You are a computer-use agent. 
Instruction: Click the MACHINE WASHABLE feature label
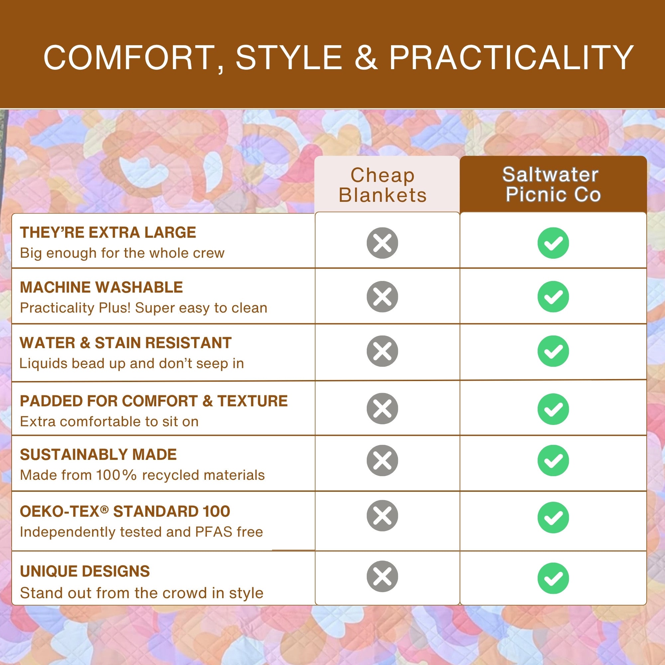pos(101,287)
